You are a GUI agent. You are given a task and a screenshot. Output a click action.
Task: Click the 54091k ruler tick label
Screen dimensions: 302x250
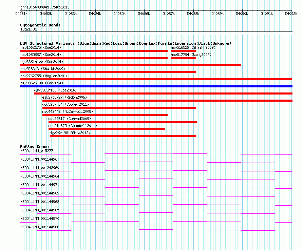pyautogui.click(x=267, y=14)
